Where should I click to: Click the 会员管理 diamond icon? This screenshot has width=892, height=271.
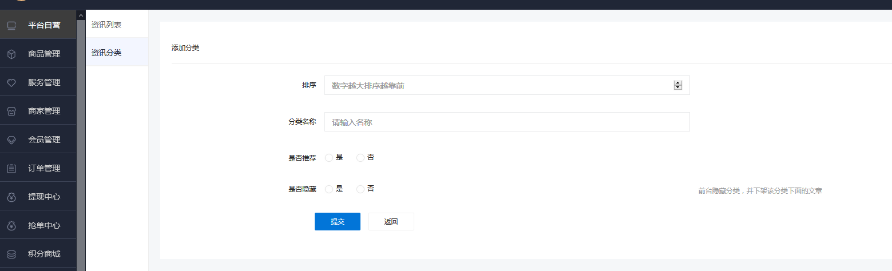pyautogui.click(x=11, y=140)
